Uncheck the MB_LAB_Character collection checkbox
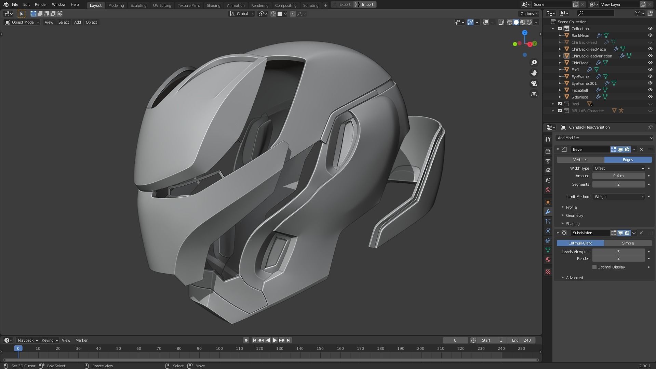Viewport: 656px width, 369px height. [x=560, y=110]
